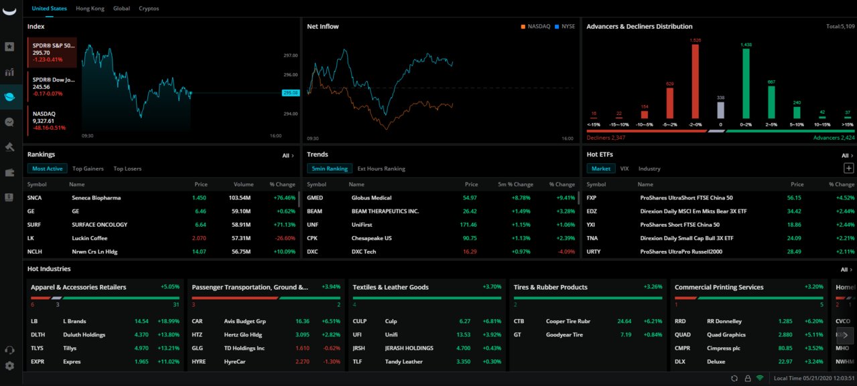The height and width of the screenshot is (386, 857).
Task: Open the paper trading dollar sidebar icon
Action: click(x=9, y=197)
